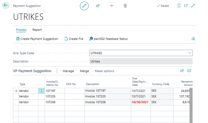Click the OCR No. column header
Viewport: 208px width, 123px height.
click(71, 84)
